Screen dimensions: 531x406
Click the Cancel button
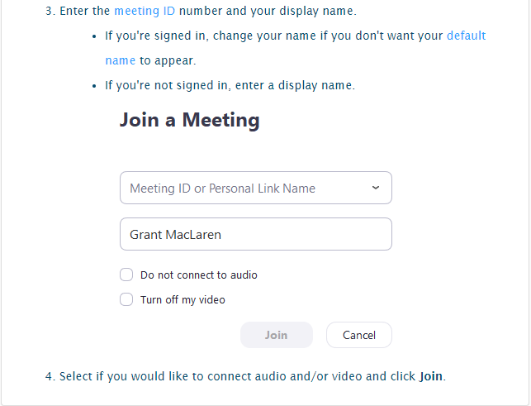359,335
